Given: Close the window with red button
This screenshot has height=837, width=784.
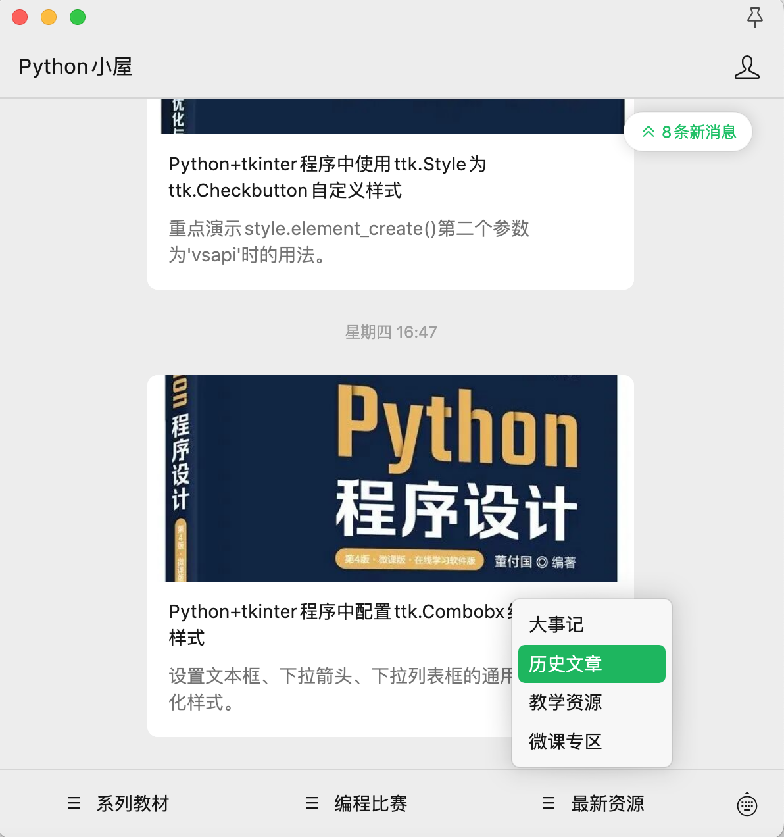Looking at the screenshot, I should pos(20,17).
